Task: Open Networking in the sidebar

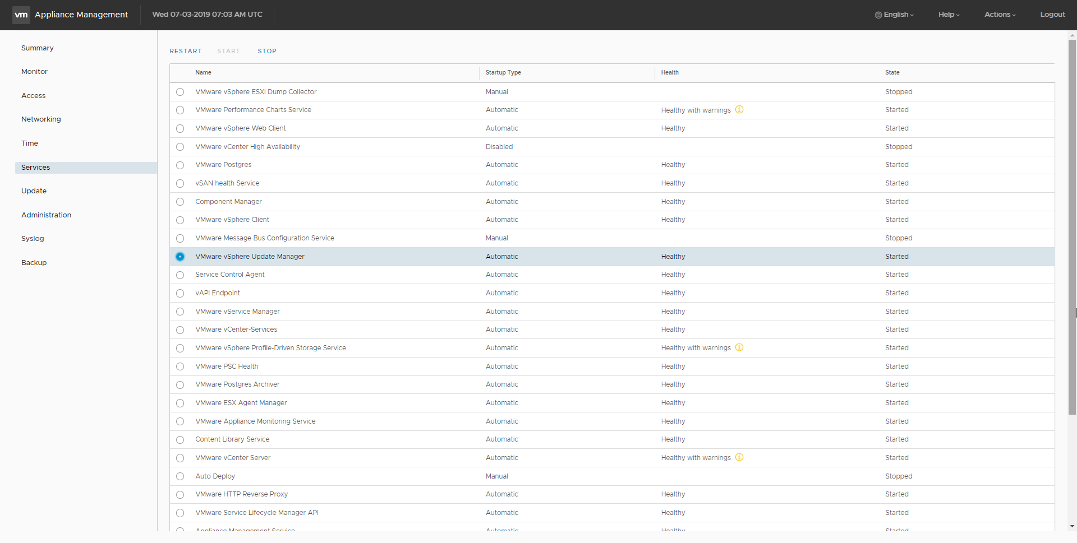Action: 41,119
